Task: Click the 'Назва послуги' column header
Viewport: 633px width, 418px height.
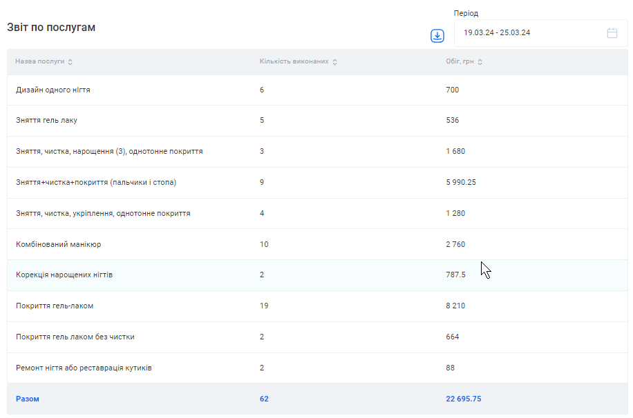Action: coord(40,61)
